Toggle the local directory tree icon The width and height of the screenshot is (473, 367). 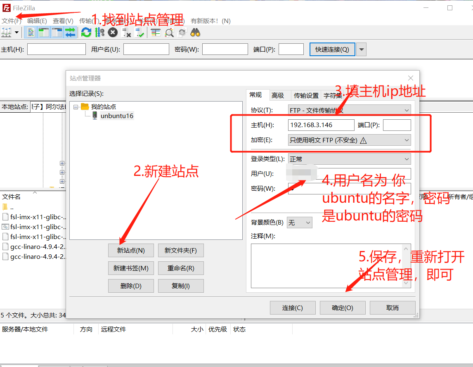coord(44,32)
